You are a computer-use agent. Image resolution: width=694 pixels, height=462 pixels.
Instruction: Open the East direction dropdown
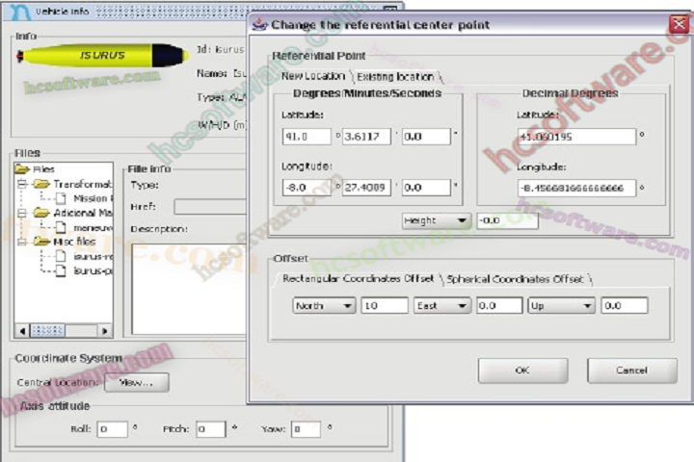click(x=442, y=305)
